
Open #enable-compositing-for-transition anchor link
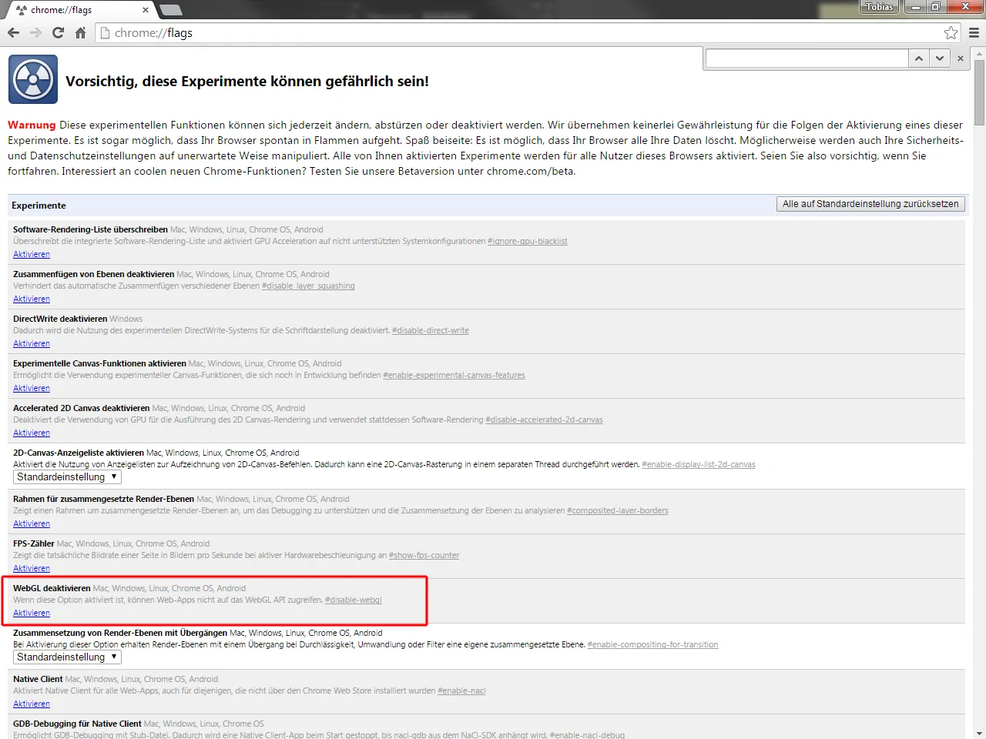pyautogui.click(x=652, y=645)
